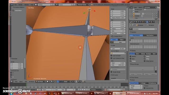
Task: Open the File menu
Action: tap(16, 5)
